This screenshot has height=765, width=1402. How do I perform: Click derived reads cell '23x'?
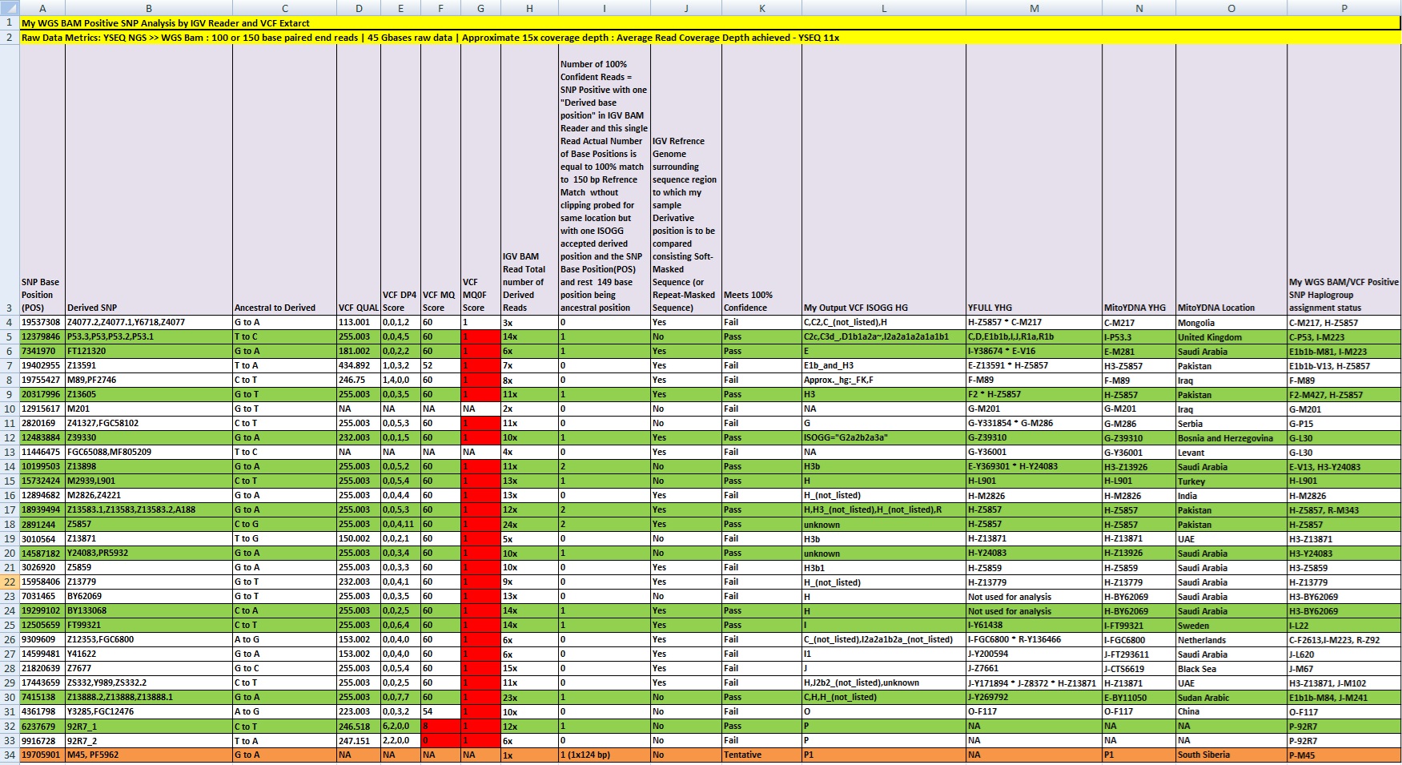(529, 698)
